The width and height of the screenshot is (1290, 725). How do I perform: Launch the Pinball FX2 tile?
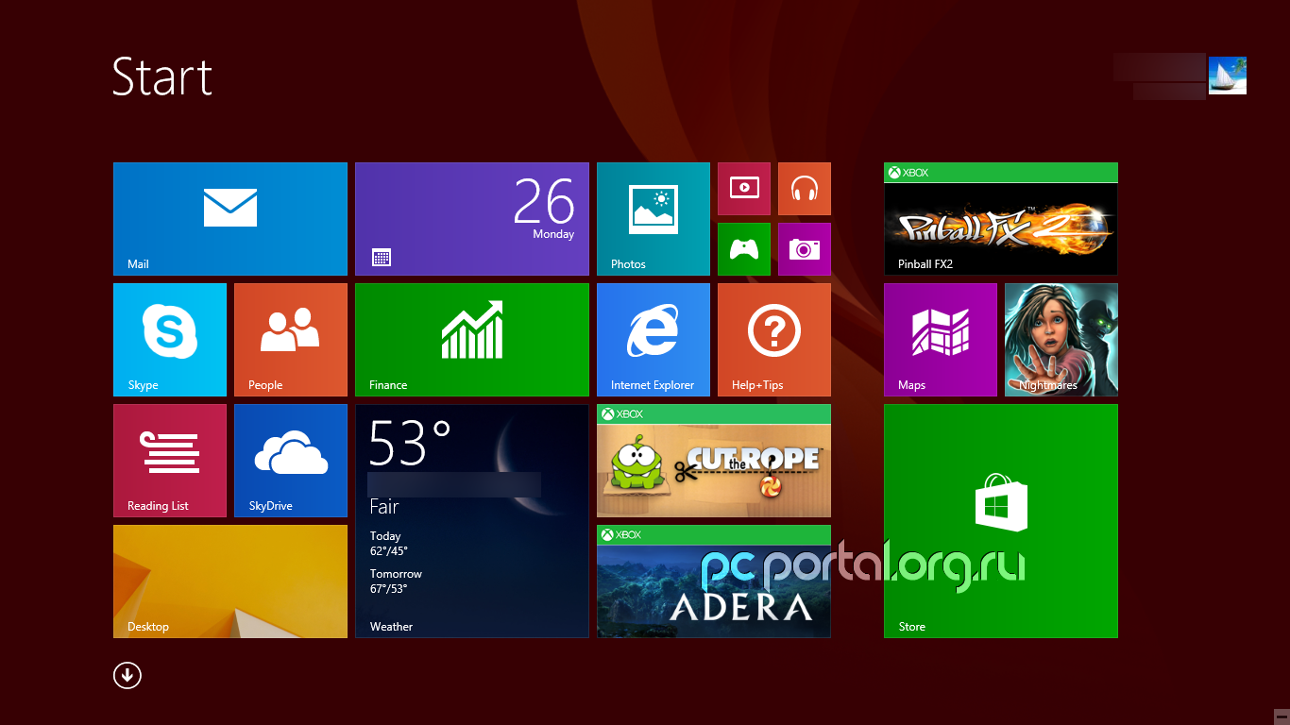click(1001, 219)
